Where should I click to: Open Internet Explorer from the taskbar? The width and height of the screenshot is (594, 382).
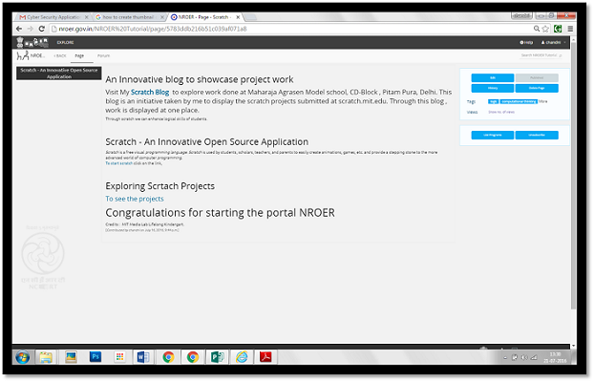click(242, 357)
